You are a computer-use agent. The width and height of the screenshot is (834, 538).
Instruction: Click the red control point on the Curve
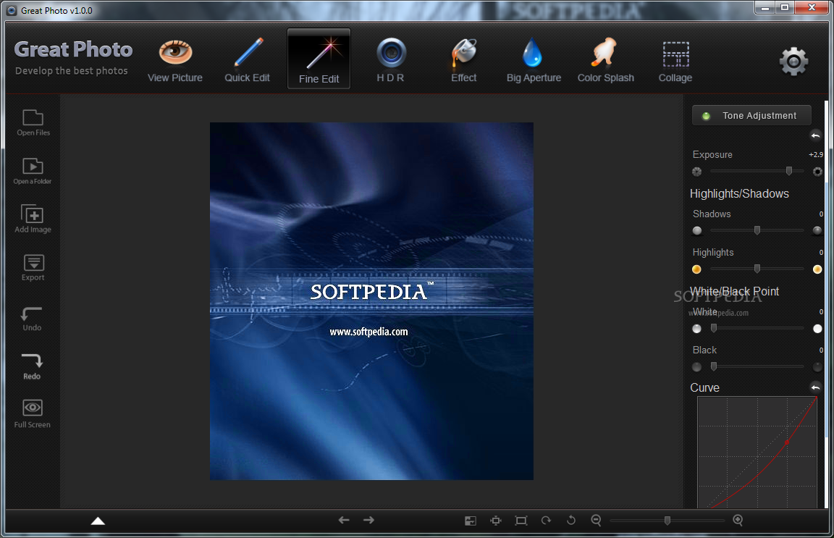pyautogui.click(x=787, y=442)
